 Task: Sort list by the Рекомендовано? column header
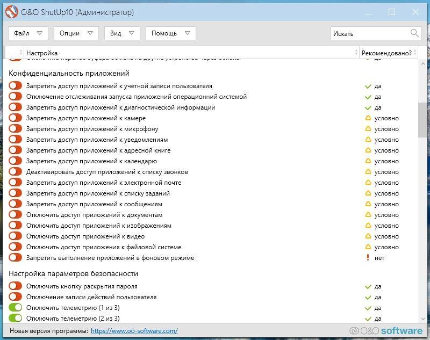click(389, 53)
